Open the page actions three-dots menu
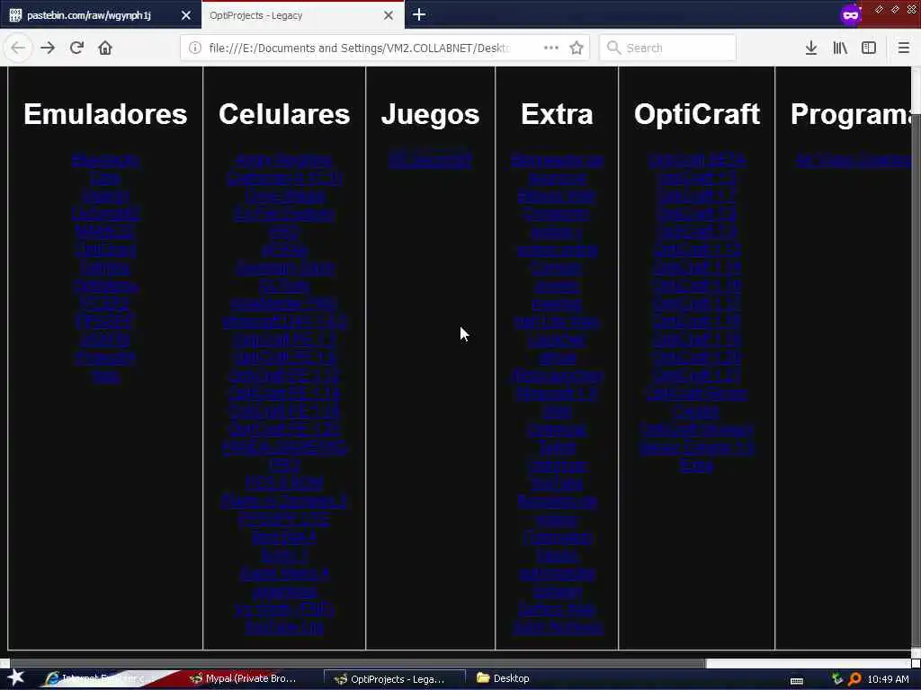Image resolution: width=921 pixels, height=690 pixels. [x=551, y=48]
